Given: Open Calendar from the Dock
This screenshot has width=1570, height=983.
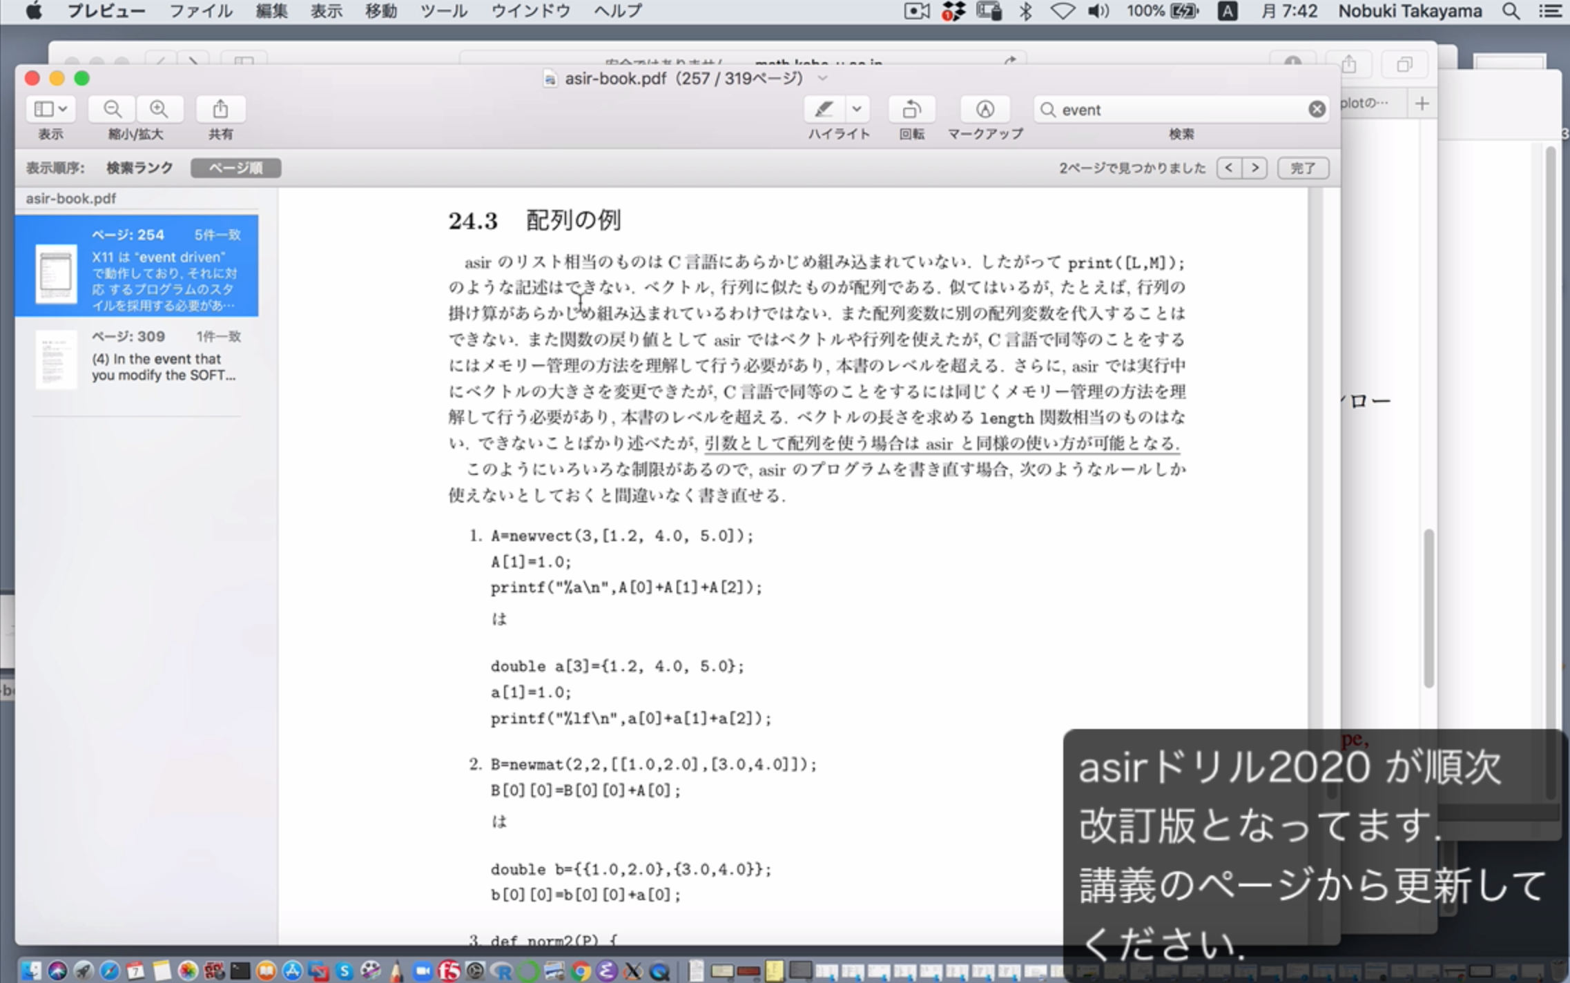Looking at the screenshot, I should pyautogui.click(x=135, y=970).
